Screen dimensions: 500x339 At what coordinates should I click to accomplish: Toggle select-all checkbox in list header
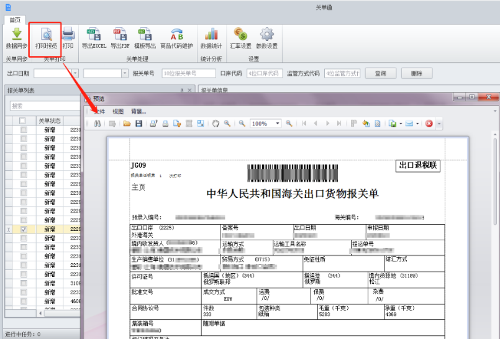(x=22, y=120)
